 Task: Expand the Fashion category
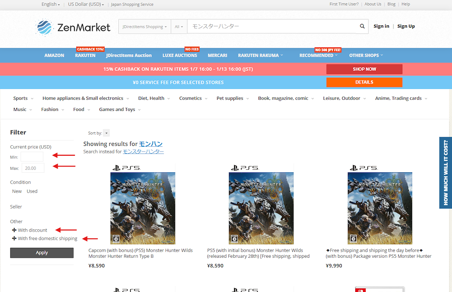52,109
